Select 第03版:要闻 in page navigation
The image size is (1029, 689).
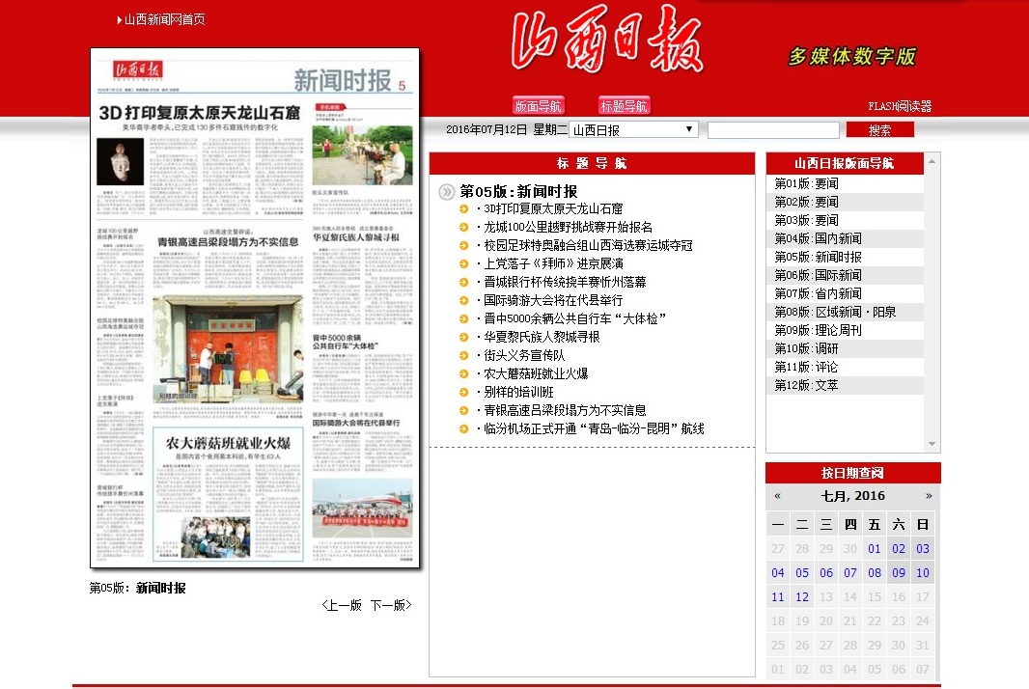(x=807, y=220)
